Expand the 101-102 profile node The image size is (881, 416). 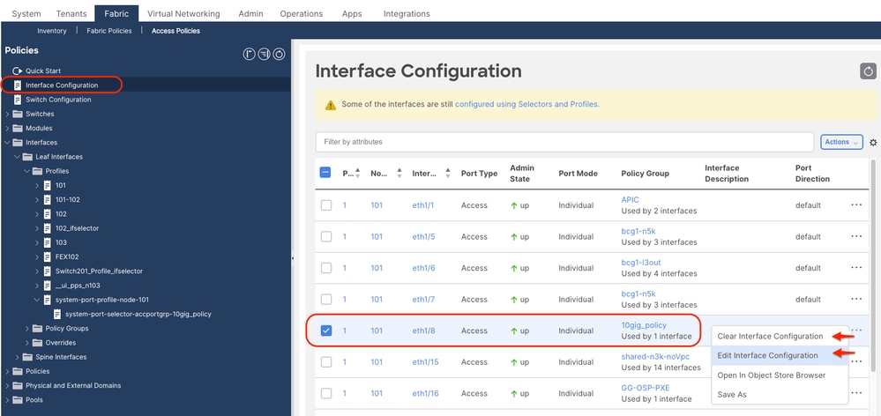pos(37,200)
